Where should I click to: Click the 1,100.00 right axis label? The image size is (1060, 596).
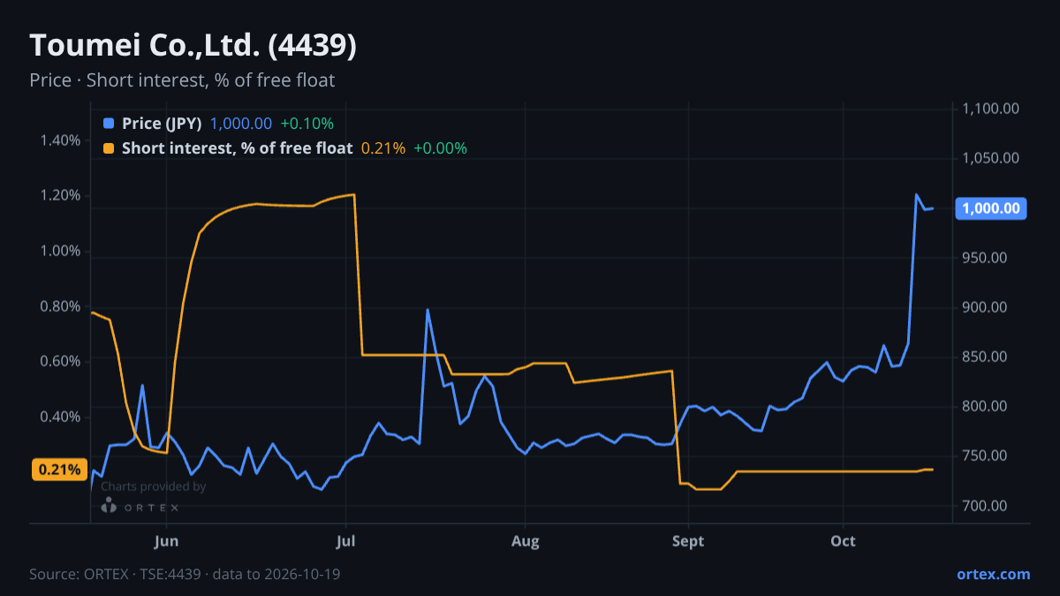(991, 109)
